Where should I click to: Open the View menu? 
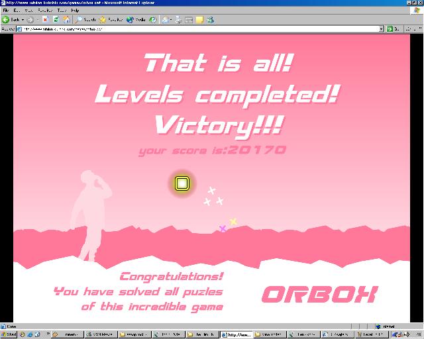pyautogui.click(x=28, y=11)
